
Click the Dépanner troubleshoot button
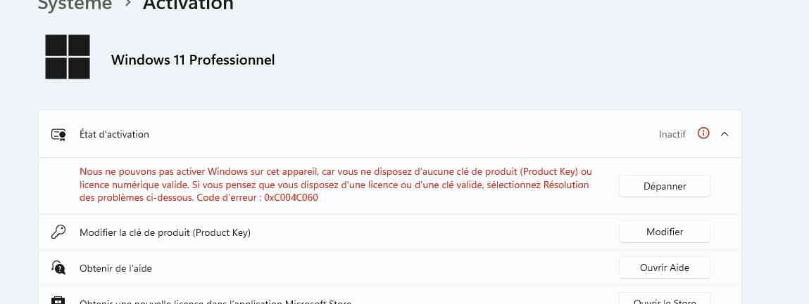665,186
